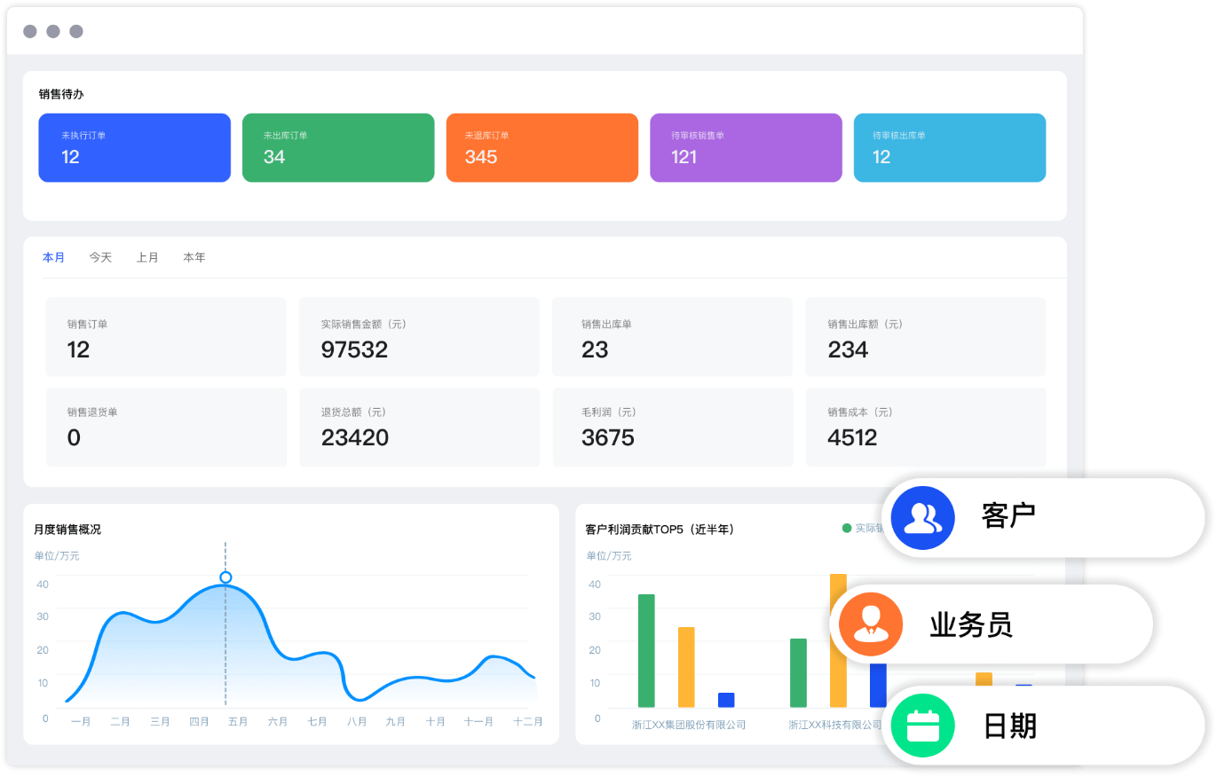1217x777 pixels.
Task: Click the cyan 待审核出库单 card
Action: pyautogui.click(x=950, y=147)
